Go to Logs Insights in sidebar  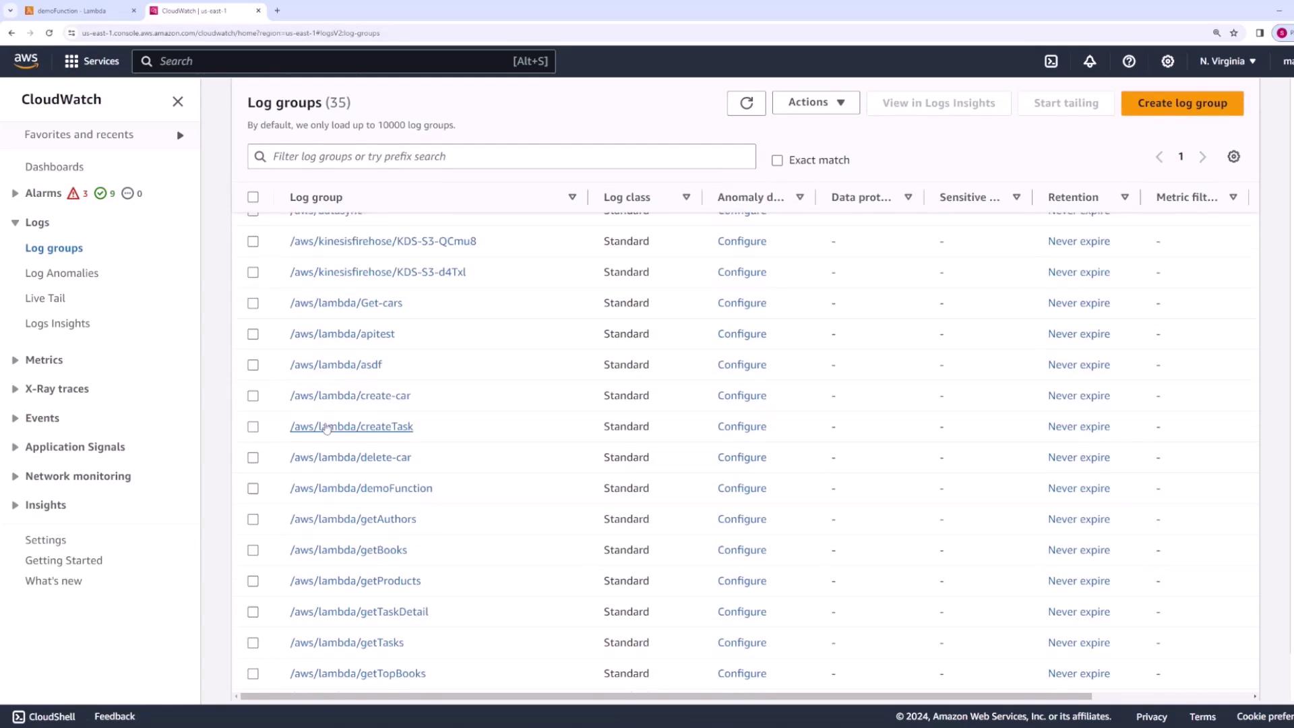[x=57, y=324]
